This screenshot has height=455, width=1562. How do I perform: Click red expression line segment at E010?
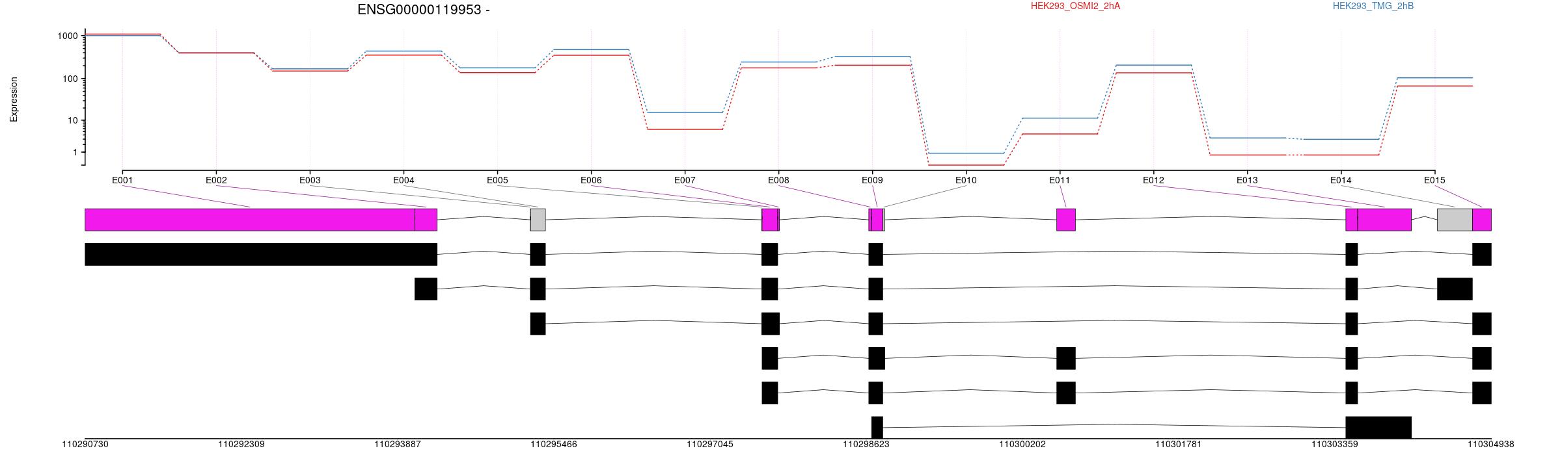coord(966,165)
